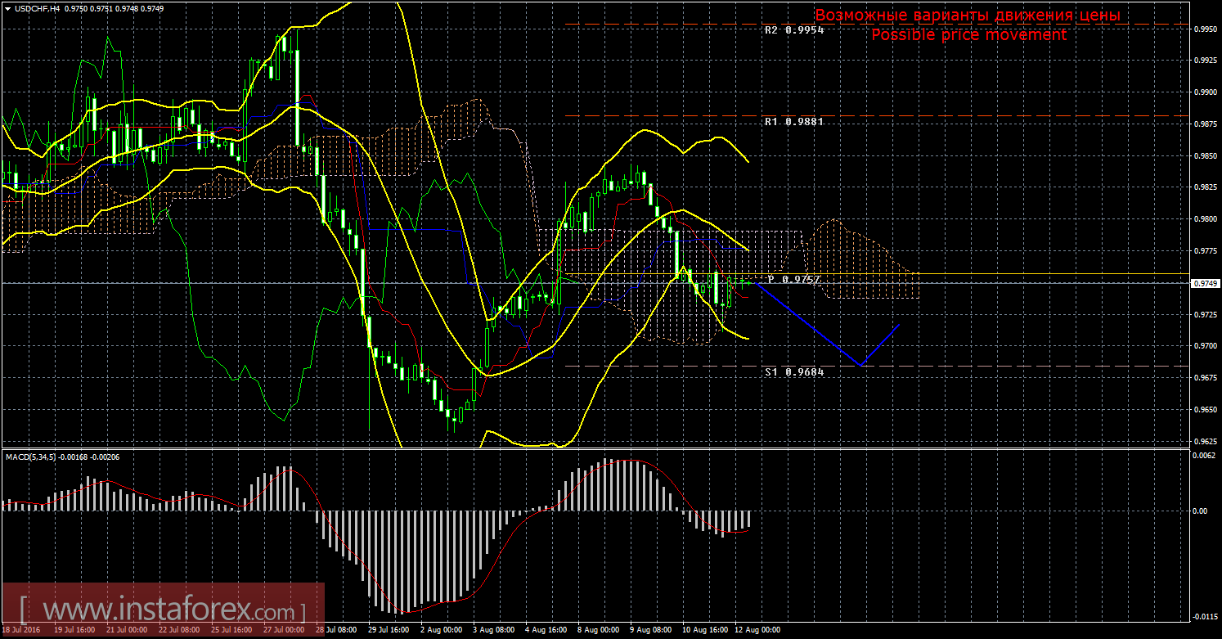
Task: Click the 4 Aug 16:00 time label
Action: pyautogui.click(x=546, y=631)
